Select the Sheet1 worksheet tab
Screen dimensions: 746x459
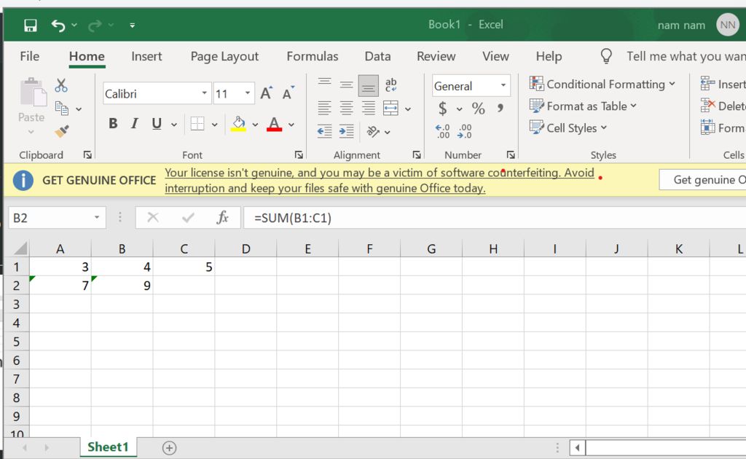pos(108,447)
